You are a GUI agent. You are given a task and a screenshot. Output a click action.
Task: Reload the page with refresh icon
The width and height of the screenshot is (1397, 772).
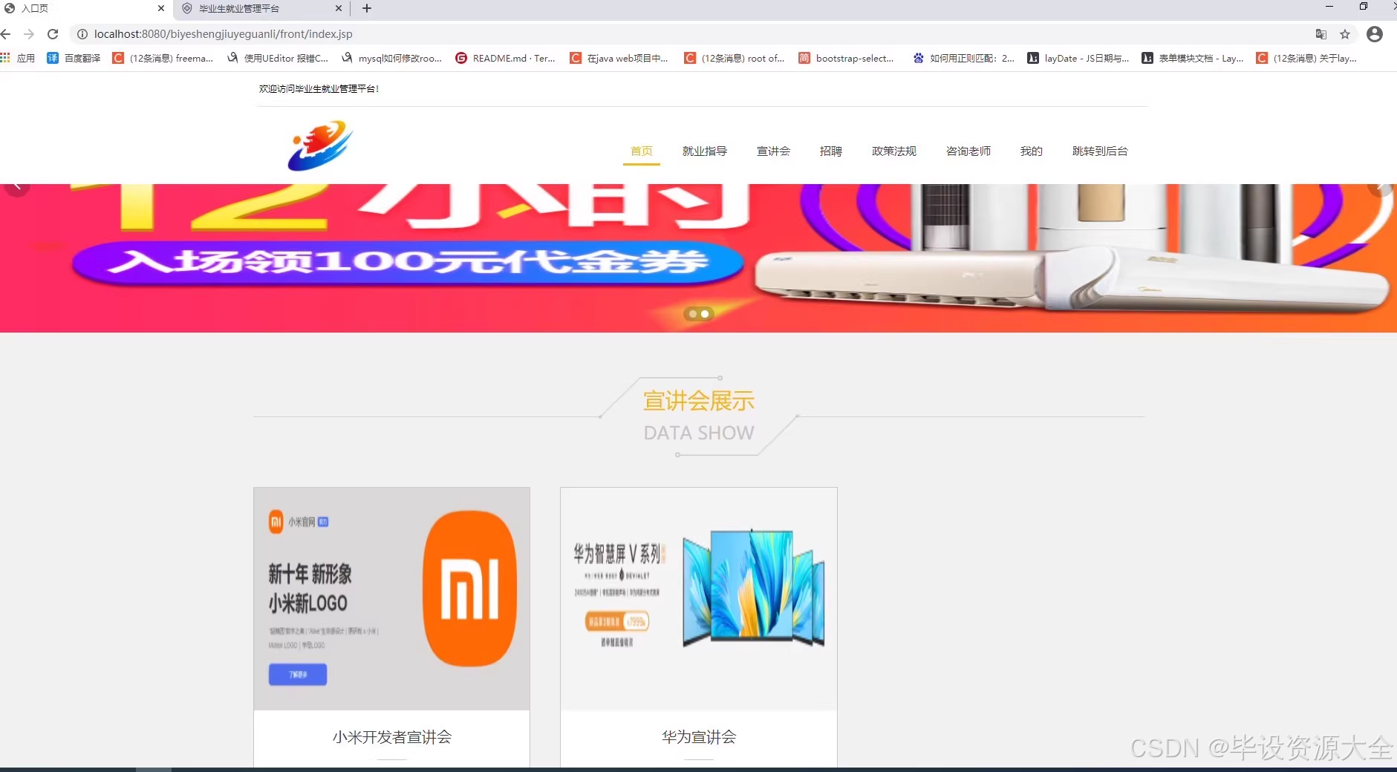53,34
